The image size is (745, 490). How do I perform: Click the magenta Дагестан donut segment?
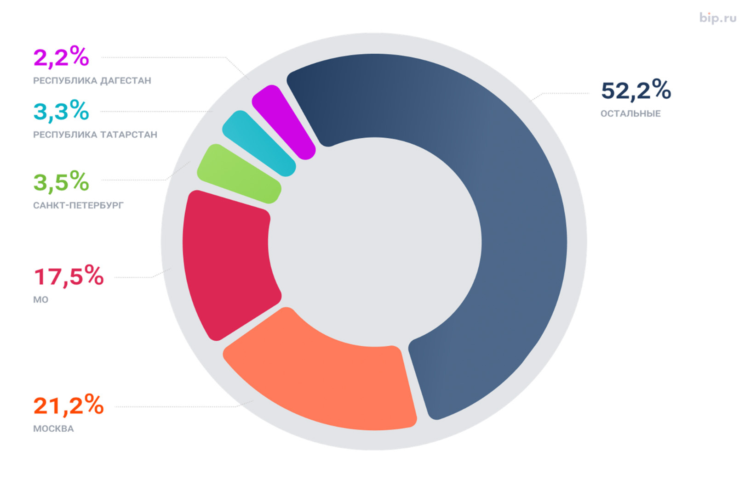point(283,122)
